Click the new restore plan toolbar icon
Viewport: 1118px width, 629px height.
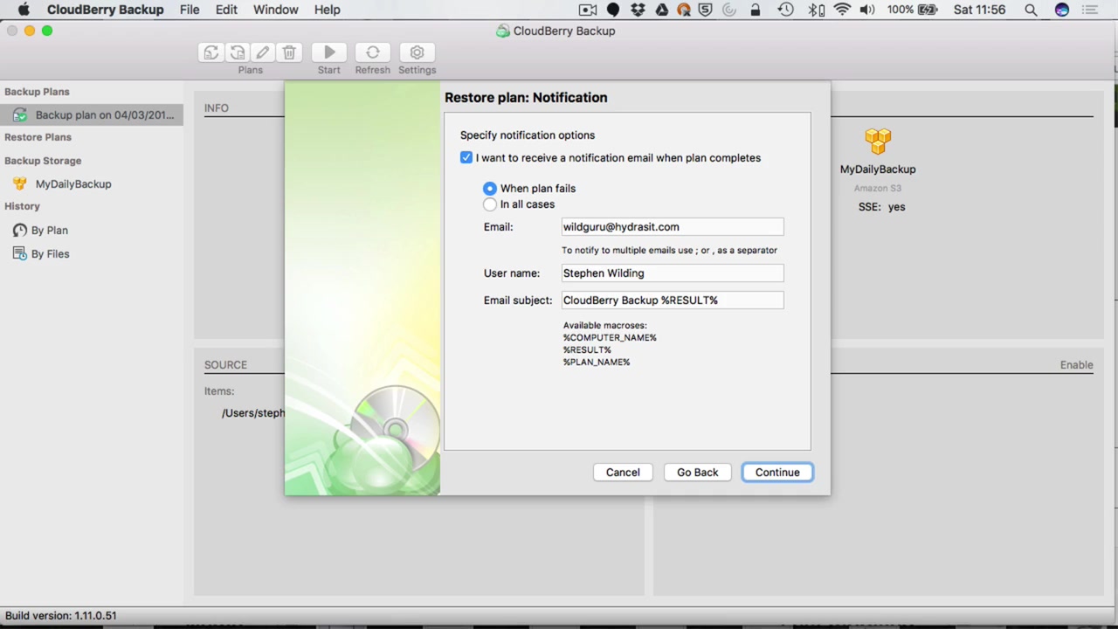pos(238,52)
